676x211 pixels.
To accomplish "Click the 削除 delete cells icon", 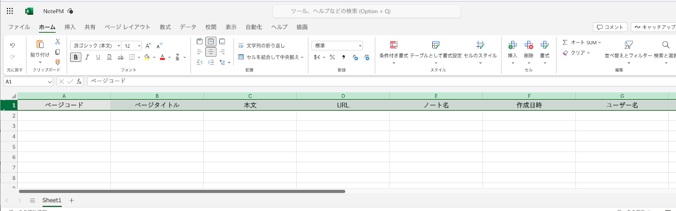I will 529,45.
